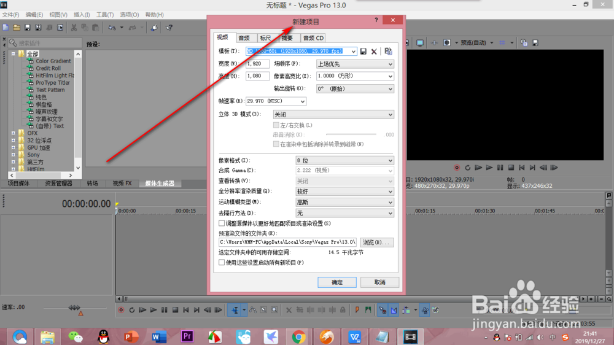Click the prerendered files folder path field
This screenshot has width=614, height=345.
click(287, 242)
